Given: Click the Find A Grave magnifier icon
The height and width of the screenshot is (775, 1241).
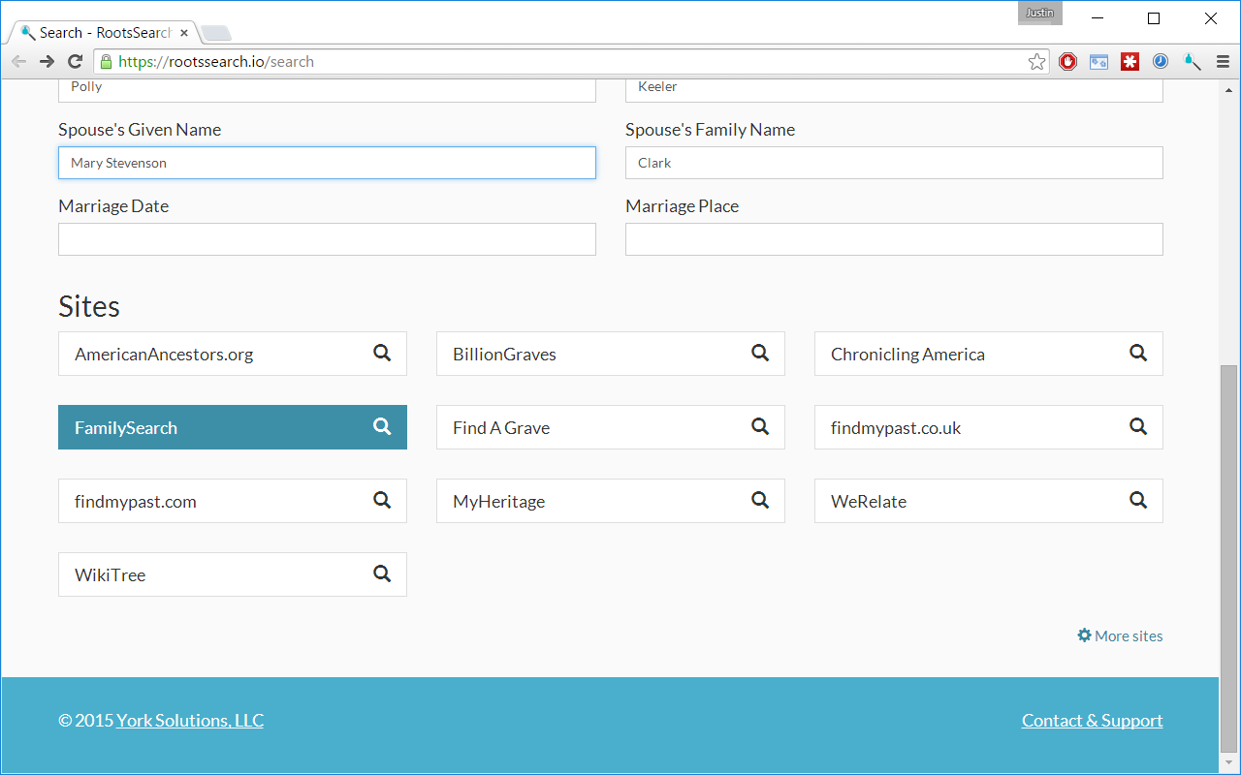Looking at the screenshot, I should pos(760,426).
